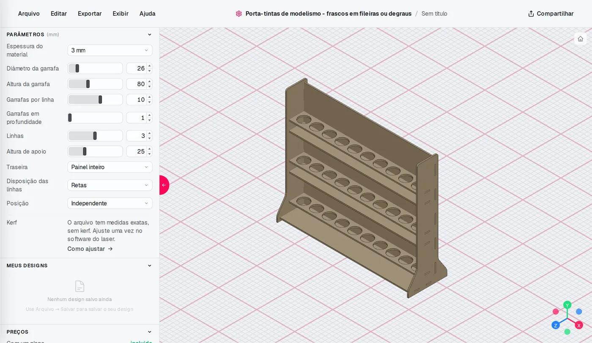This screenshot has width=592, height=343.
Task: Open the Editar menu
Action: (x=59, y=14)
